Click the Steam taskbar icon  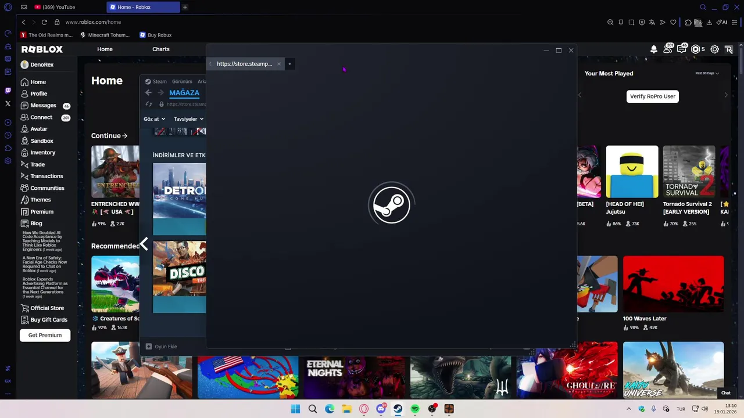(398, 409)
